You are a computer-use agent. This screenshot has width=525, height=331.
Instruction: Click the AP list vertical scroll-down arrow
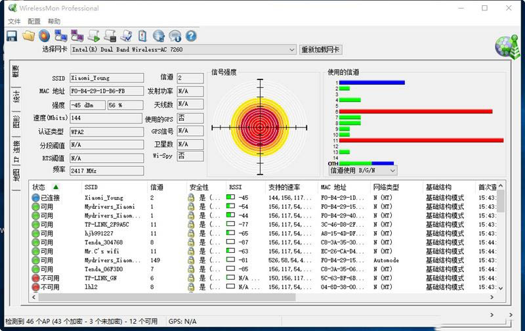pyautogui.click(x=501, y=288)
